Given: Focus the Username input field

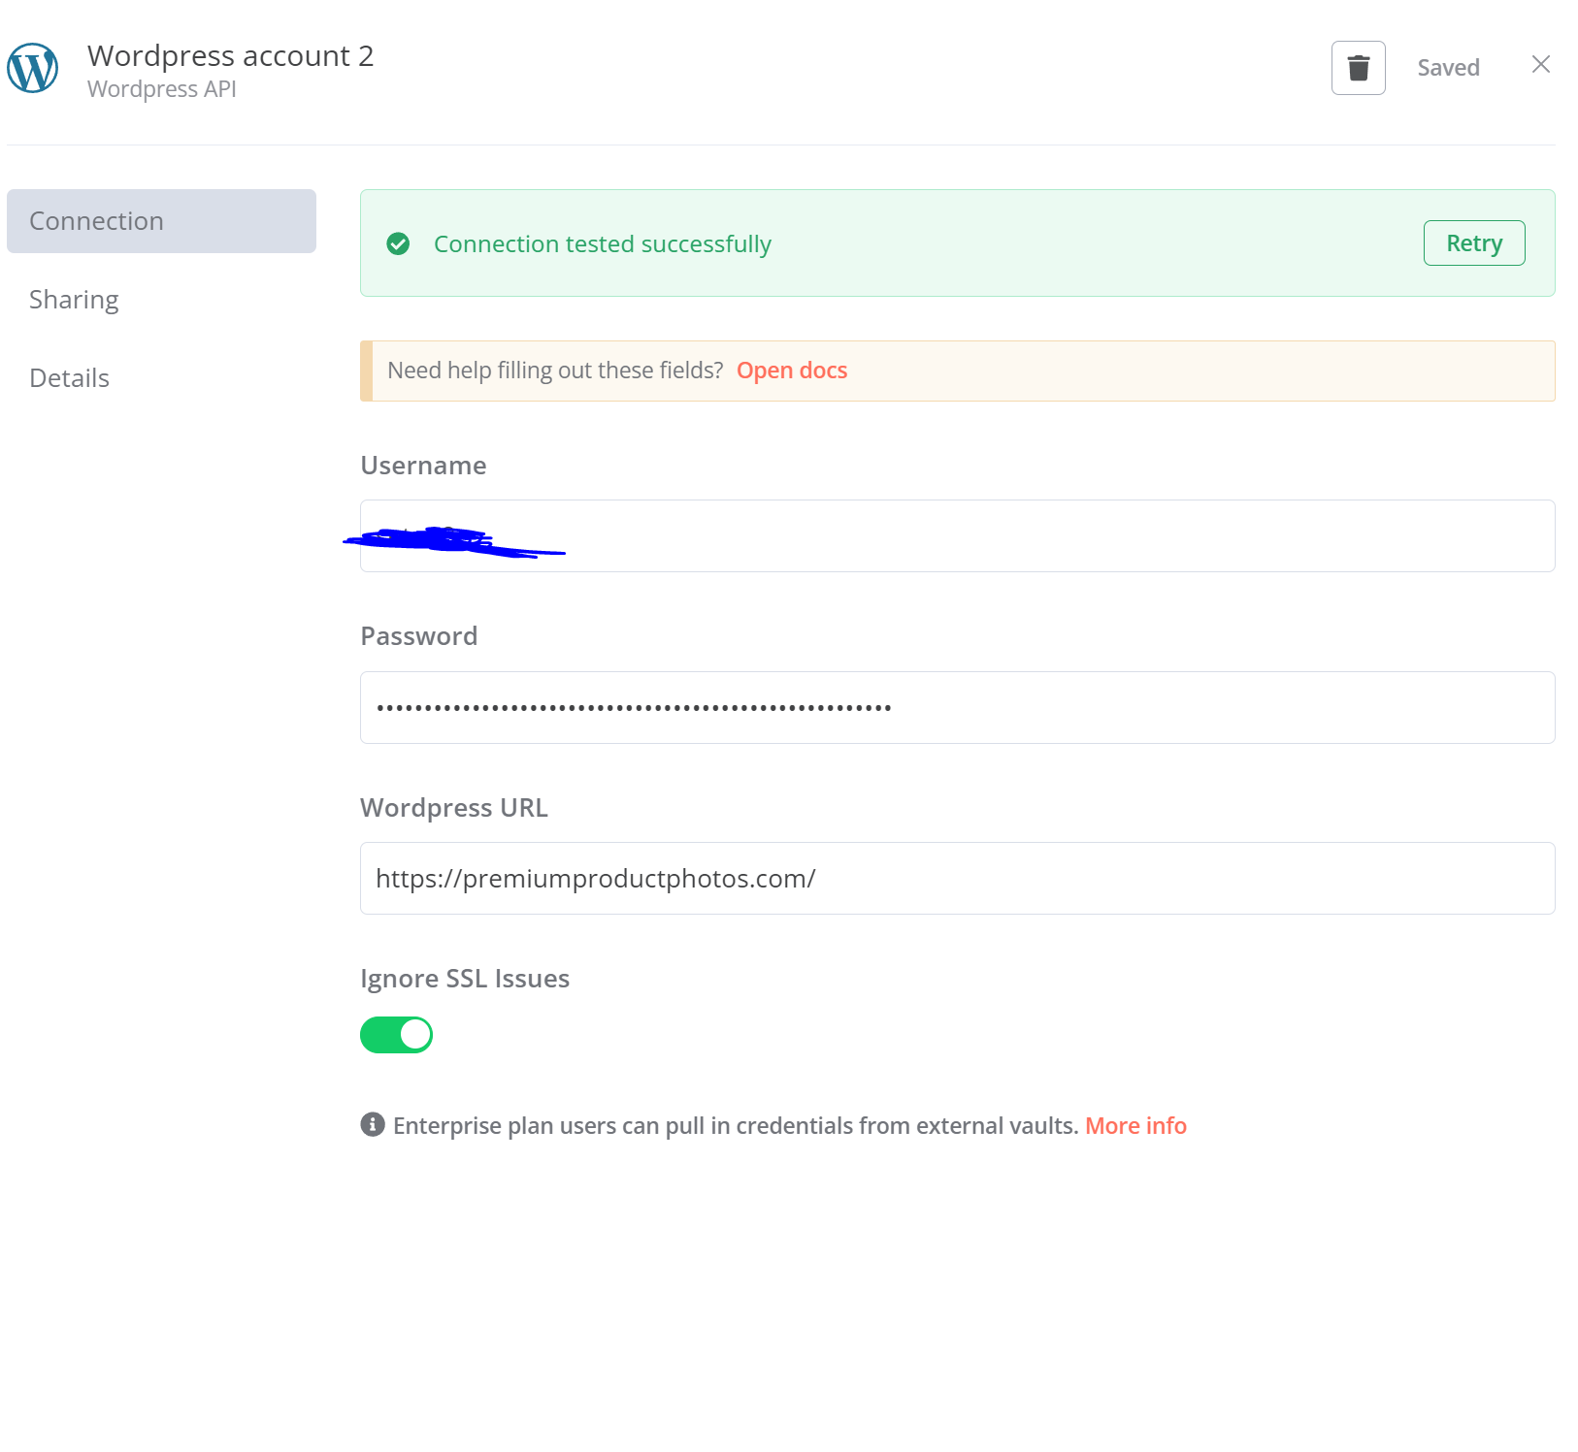Looking at the screenshot, I should click(957, 536).
